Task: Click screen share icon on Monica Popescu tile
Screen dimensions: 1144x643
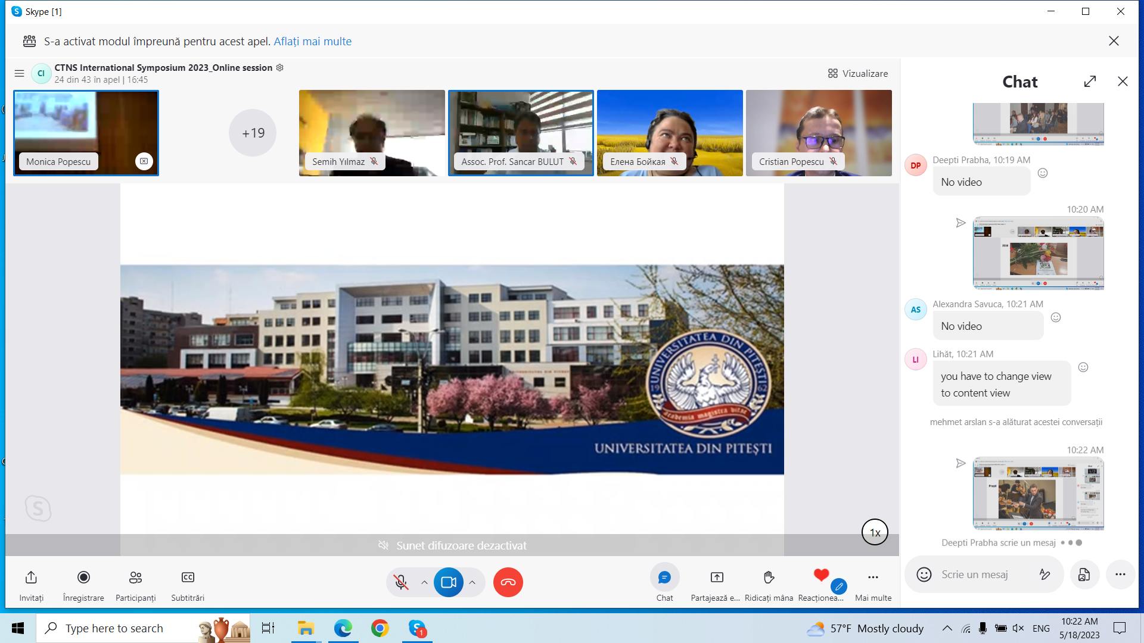Action: tap(144, 161)
